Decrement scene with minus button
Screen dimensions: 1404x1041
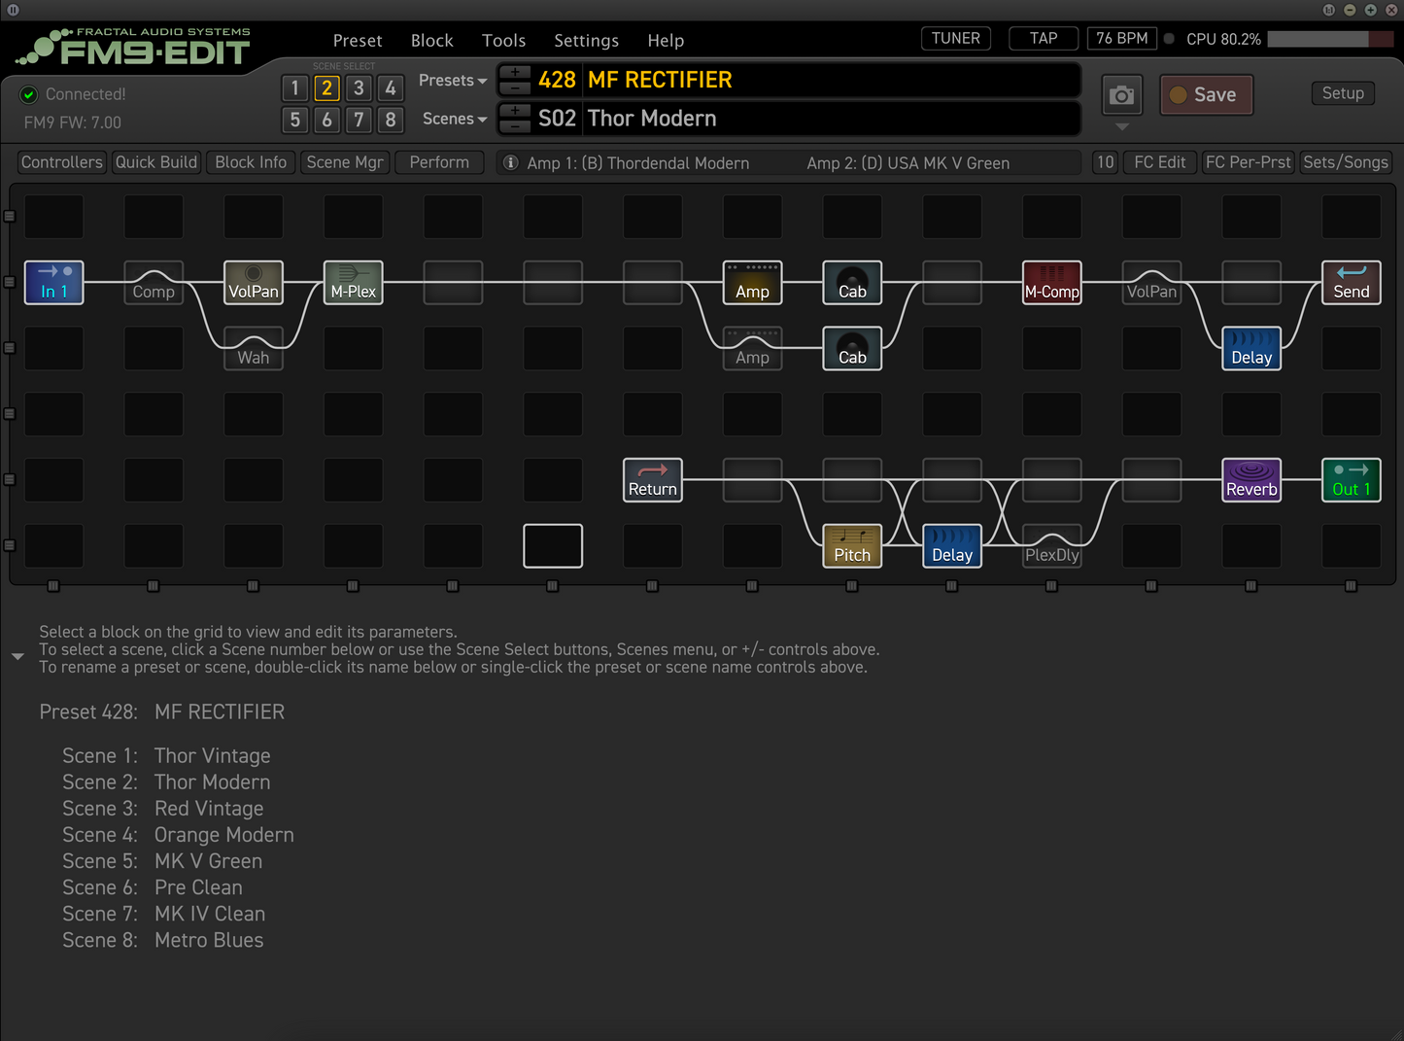pos(515,126)
